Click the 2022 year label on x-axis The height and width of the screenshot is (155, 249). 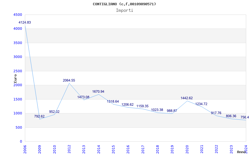point(217,150)
